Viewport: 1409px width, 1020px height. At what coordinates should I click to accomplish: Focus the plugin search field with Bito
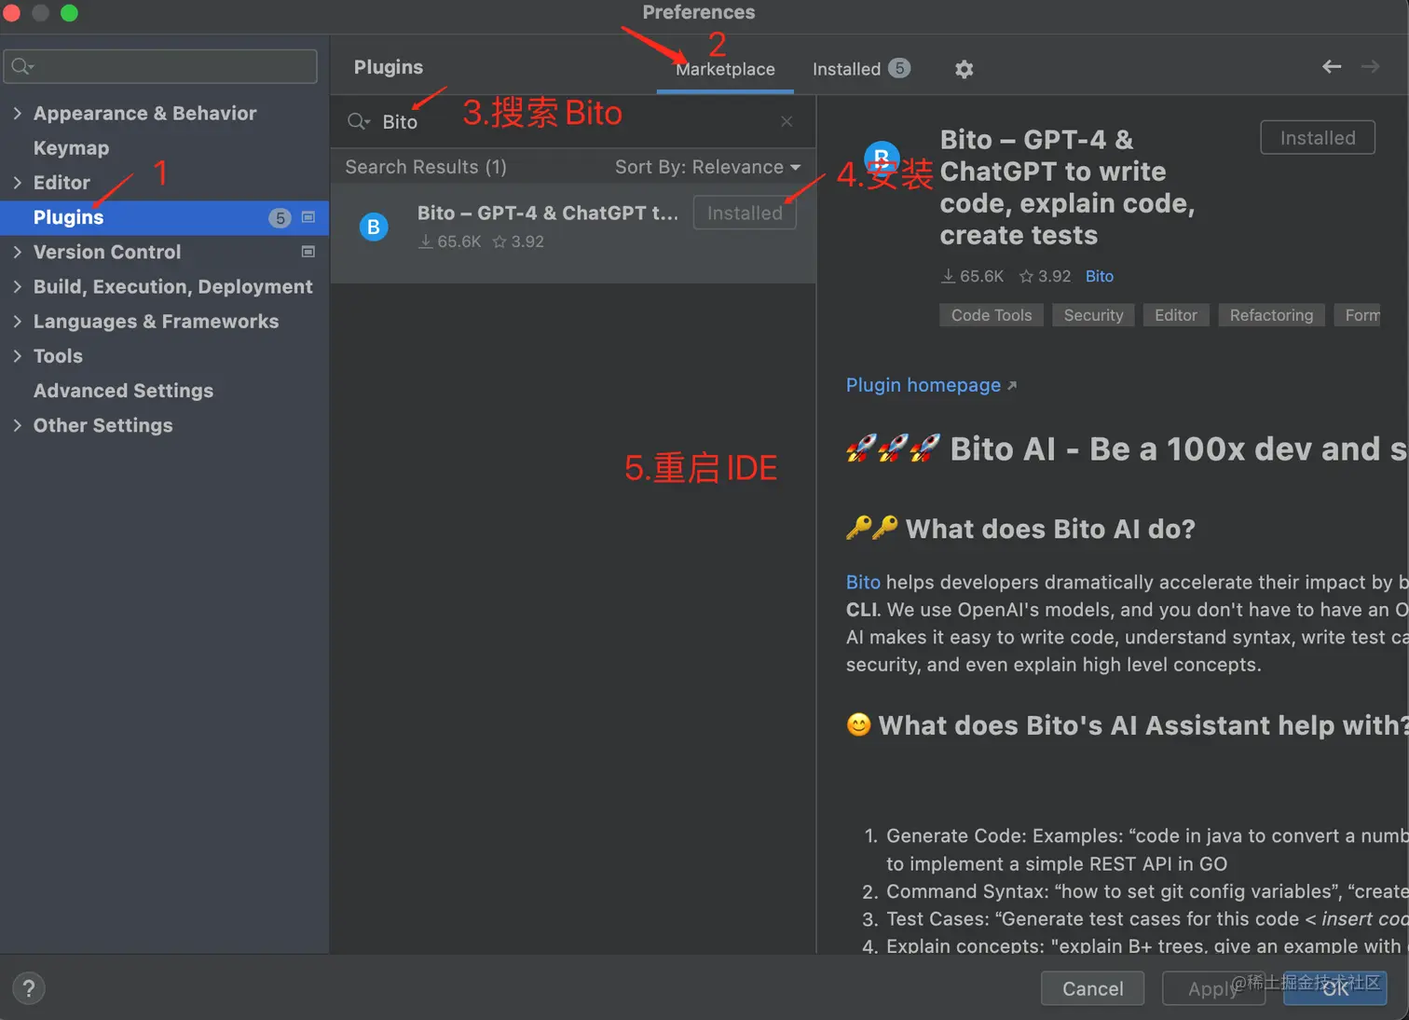[x=574, y=121]
